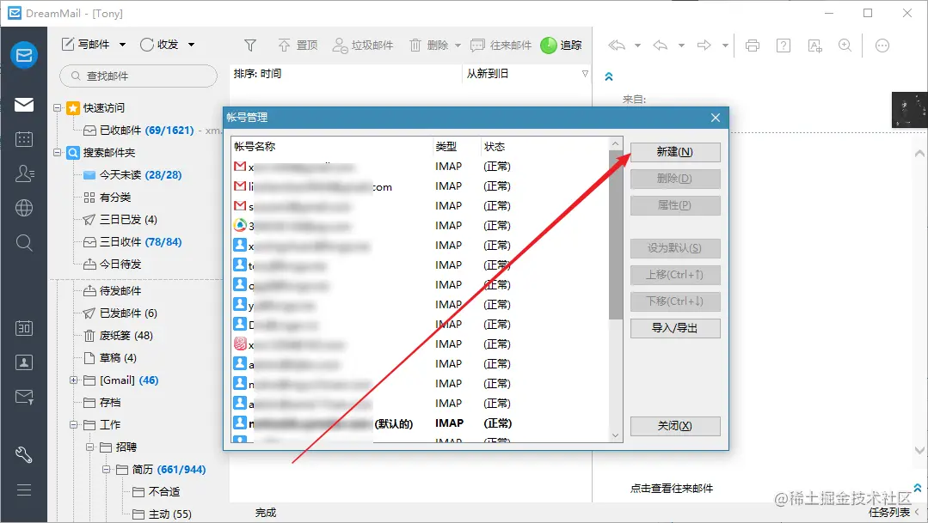Click 写邮件 compose button
Screen dimensions: 928x523
[x=86, y=45]
